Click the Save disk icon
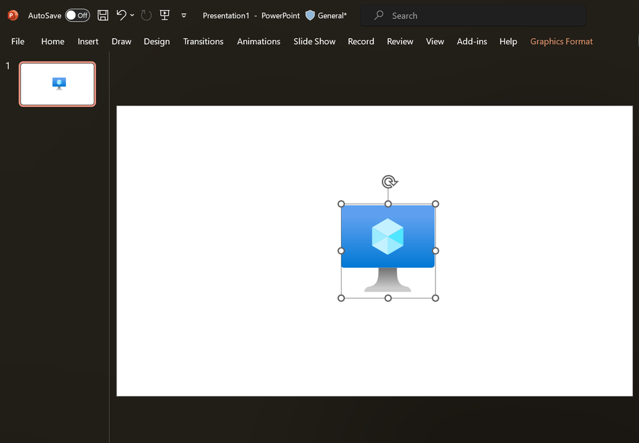The width and height of the screenshot is (639, 443). click(103, 15)
